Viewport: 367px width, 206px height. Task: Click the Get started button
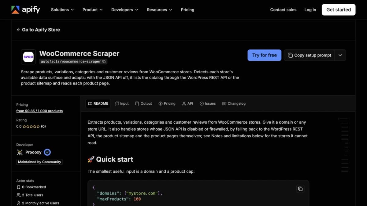[339, 10]
